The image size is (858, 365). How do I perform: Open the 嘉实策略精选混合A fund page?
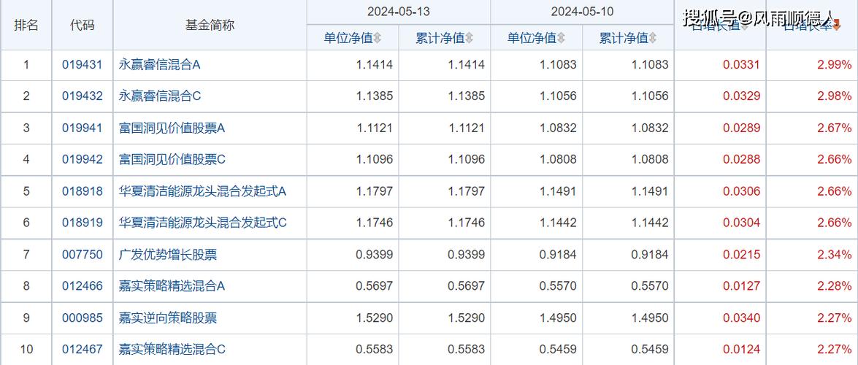pos(172,286)
